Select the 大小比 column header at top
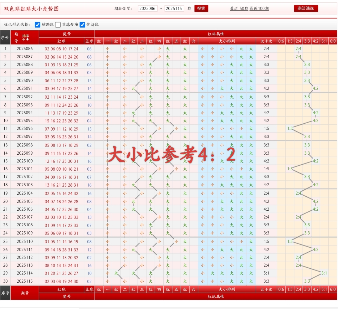 coord(266,41)
